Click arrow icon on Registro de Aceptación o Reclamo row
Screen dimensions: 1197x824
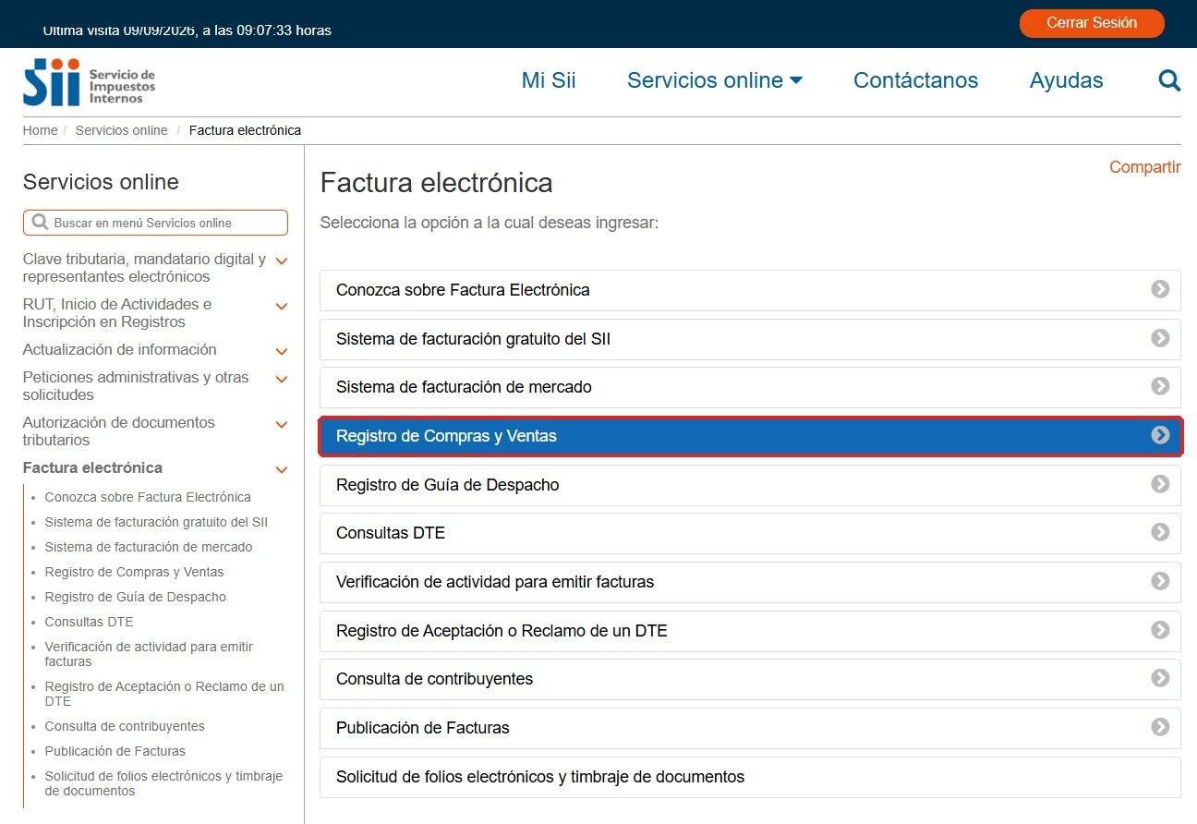[x=1160, y=630]
